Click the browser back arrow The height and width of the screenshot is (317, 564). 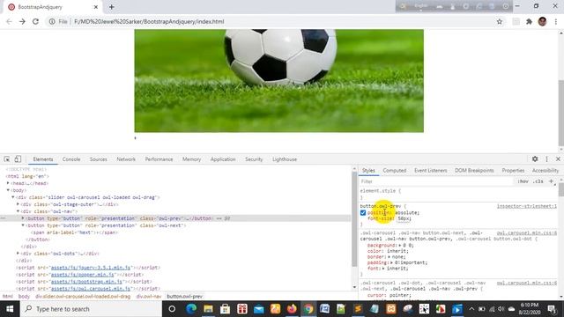(x=9, y=21)
